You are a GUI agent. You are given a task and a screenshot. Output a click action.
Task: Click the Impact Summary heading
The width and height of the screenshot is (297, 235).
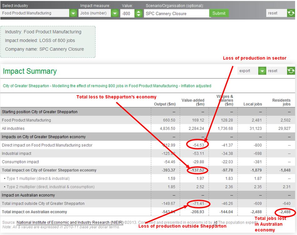[30, 71]
